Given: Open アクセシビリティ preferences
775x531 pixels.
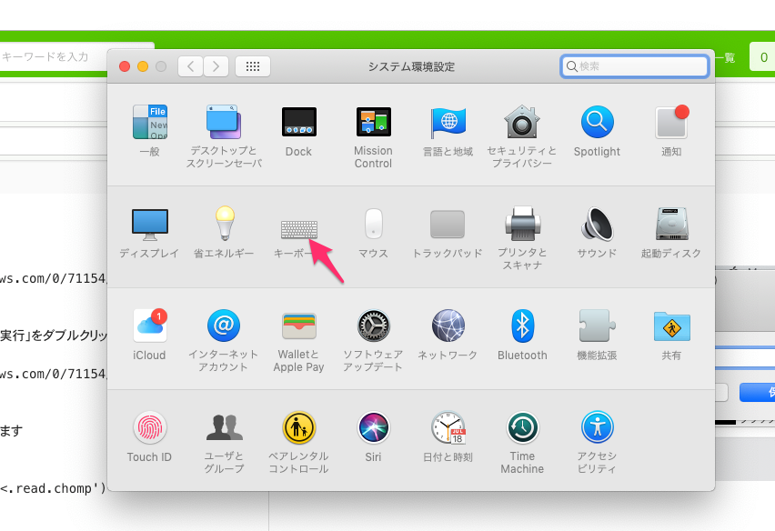Looking at the screenshot, I should (597, 427).
